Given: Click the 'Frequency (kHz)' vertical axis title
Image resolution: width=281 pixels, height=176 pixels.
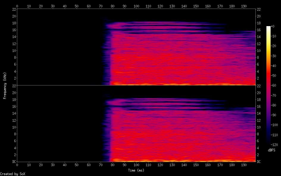Looking at the screenshot, I should [x=5, y=85].
